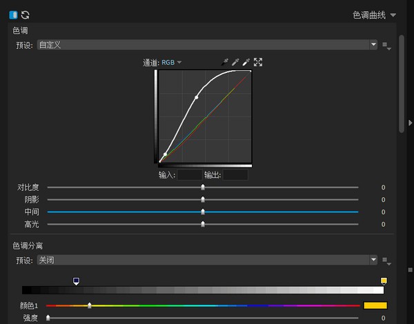
Task: Select the yellow gradient stop marker
Action: (384, 281)
